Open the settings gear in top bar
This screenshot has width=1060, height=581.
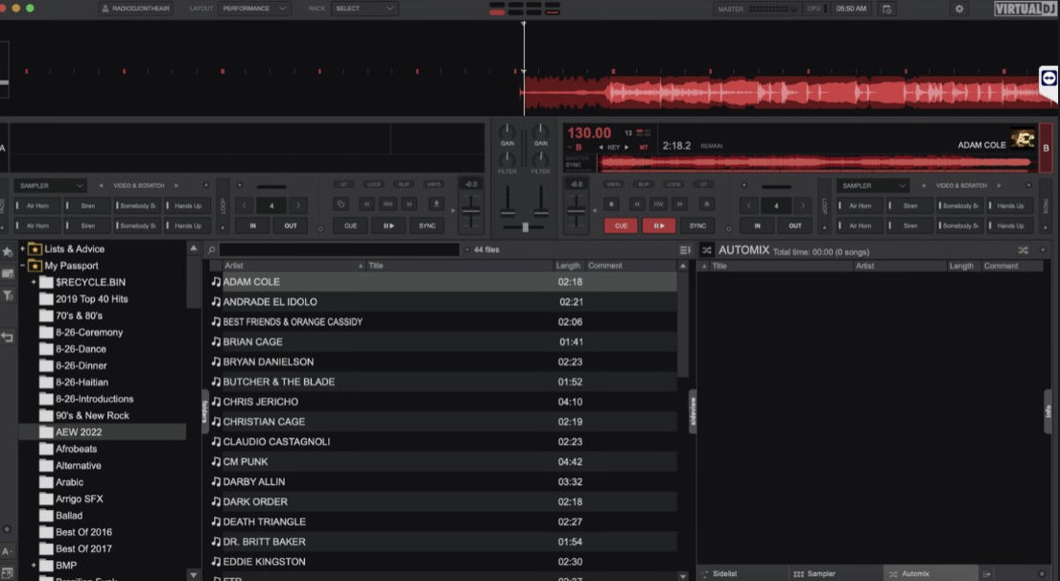point(958,9)
